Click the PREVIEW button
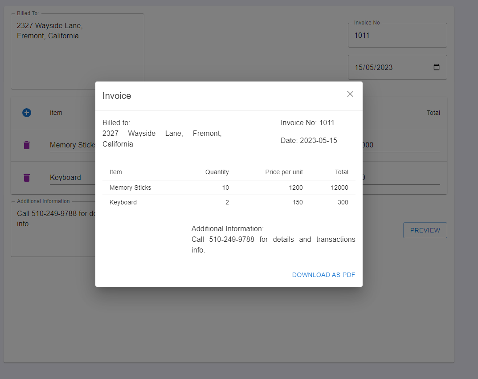Viewport: 478px width, 379px height. coord(425,230)
